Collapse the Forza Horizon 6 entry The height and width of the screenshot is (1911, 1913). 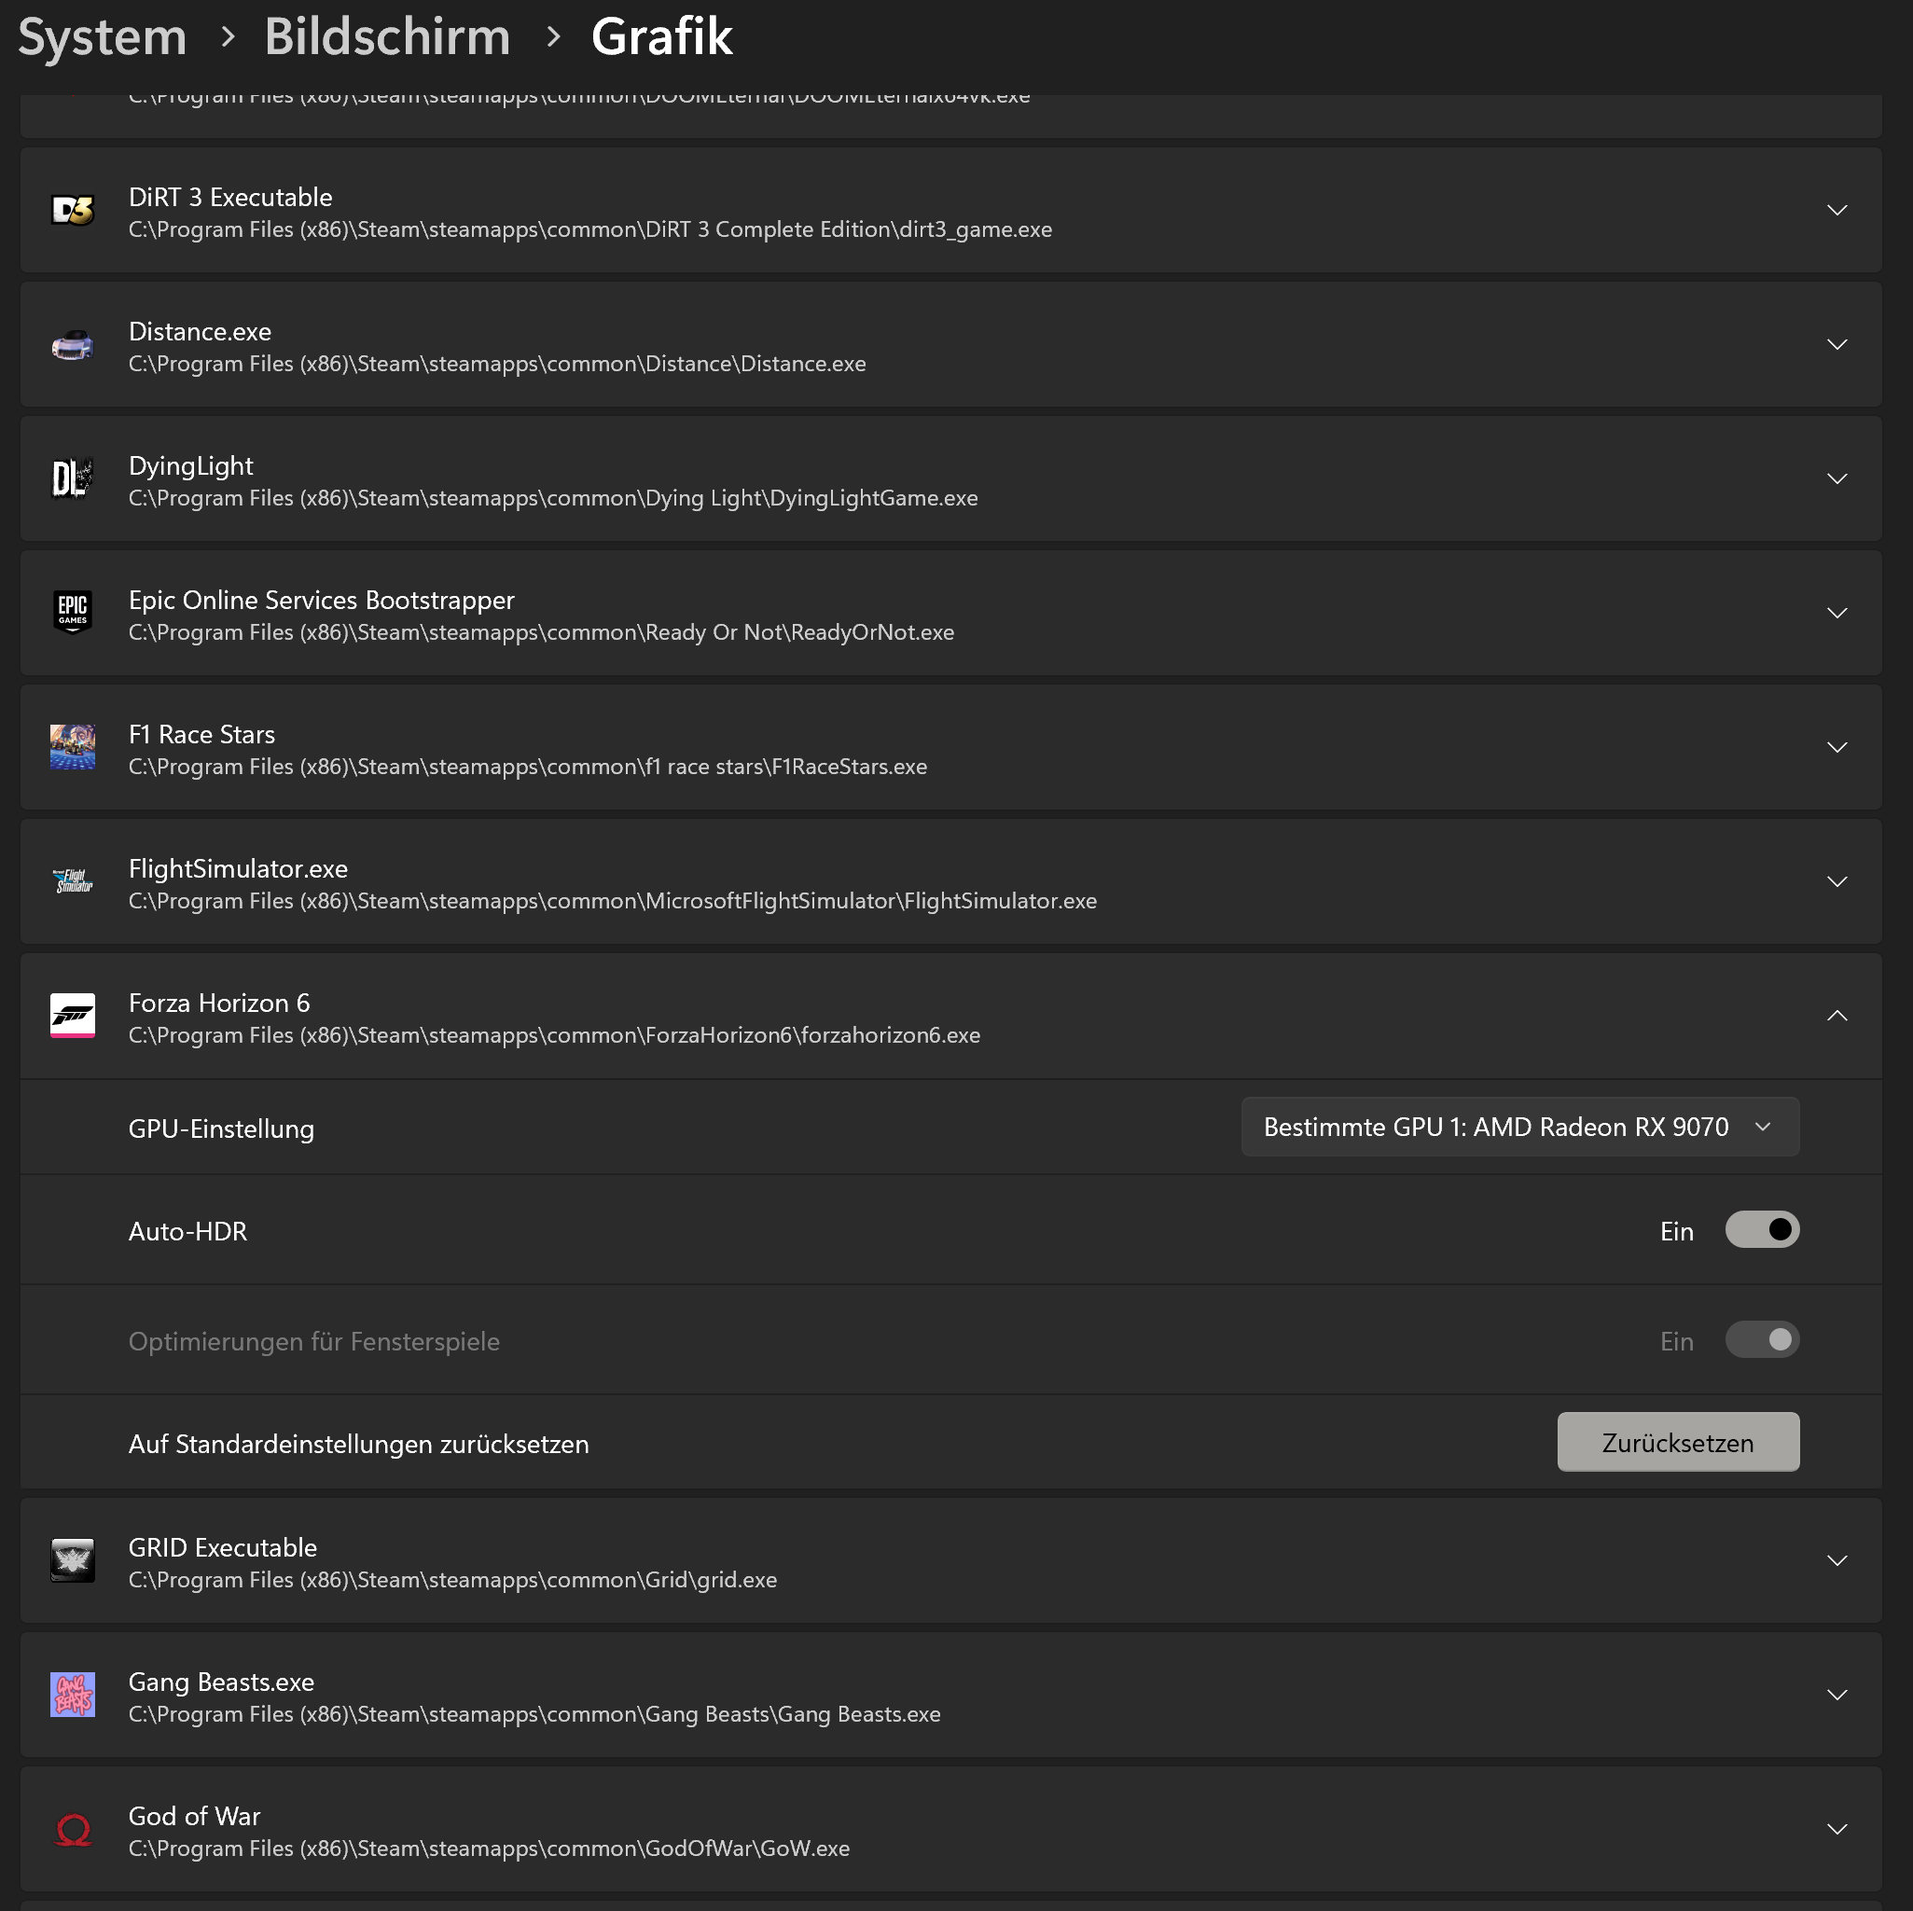(1837, 1016)
